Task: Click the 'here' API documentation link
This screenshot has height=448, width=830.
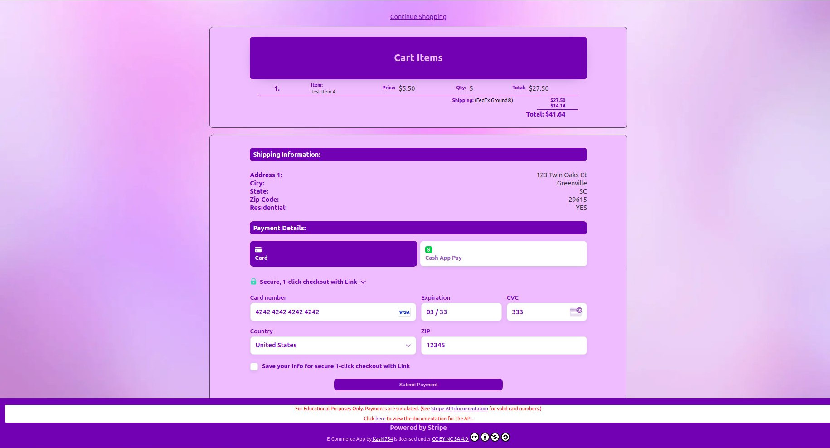Action: (380, 419)
